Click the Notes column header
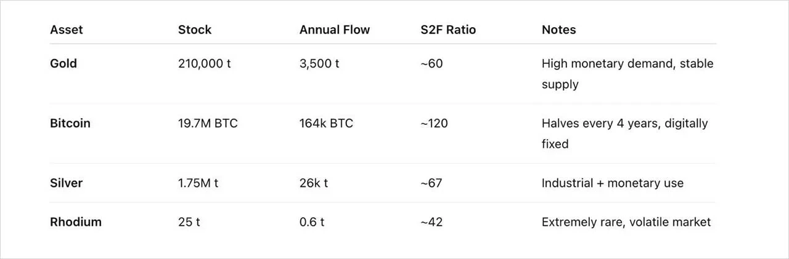The image size is (789, 259). [559, 30]
